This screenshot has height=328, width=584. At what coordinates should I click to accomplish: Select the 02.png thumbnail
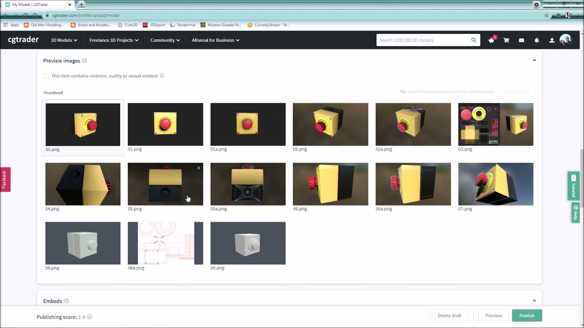tap(330, 124)
